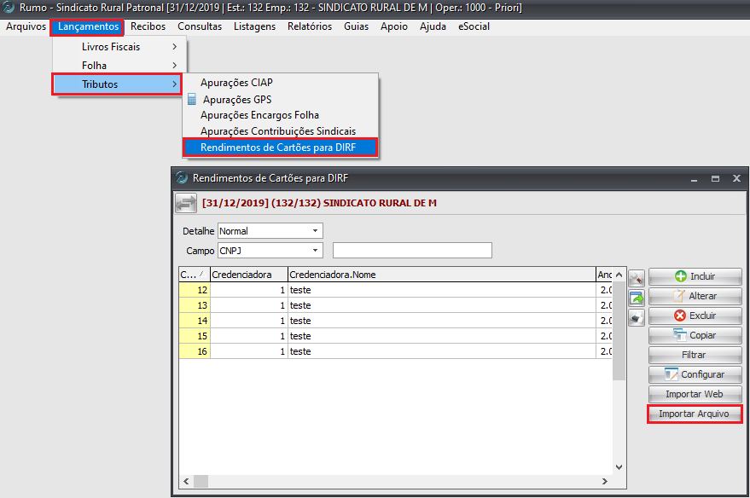The width and height of the screenshot is (750, 498).
Task: Select the grid row with code 15
Action: 396,336
